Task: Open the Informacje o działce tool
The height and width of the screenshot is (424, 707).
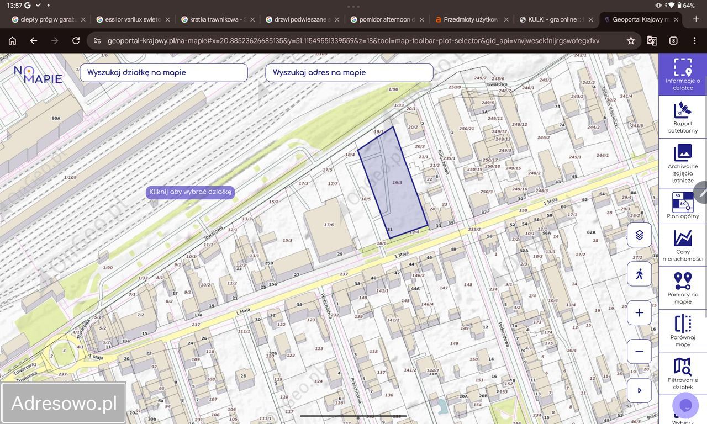Action: 683,75
